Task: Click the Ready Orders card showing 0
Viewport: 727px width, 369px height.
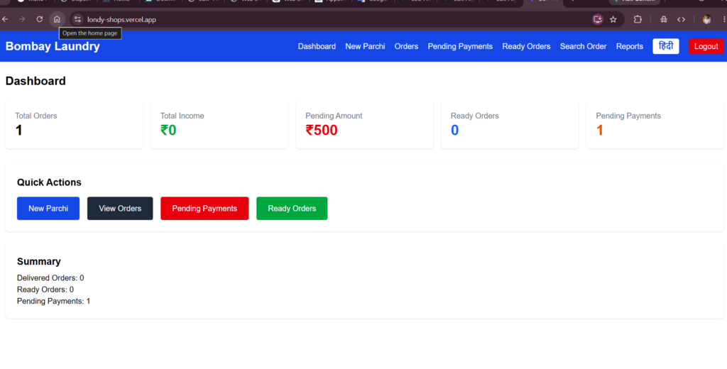Action: coord(510,125)
